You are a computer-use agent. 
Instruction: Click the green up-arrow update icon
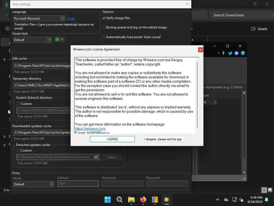pos(223,53)
